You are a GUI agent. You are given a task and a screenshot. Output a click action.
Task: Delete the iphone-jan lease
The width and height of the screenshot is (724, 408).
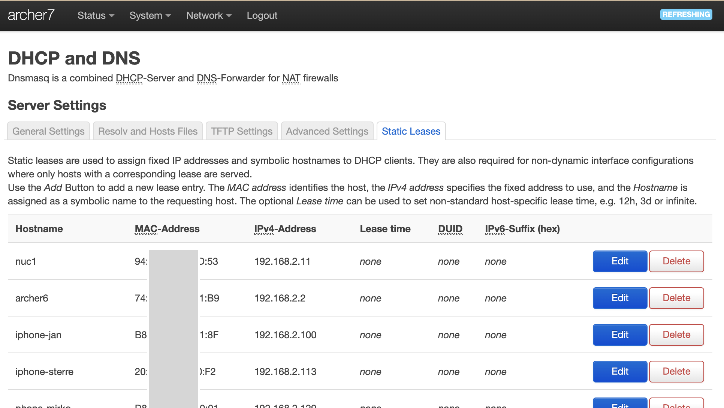[x=676, y=334]
